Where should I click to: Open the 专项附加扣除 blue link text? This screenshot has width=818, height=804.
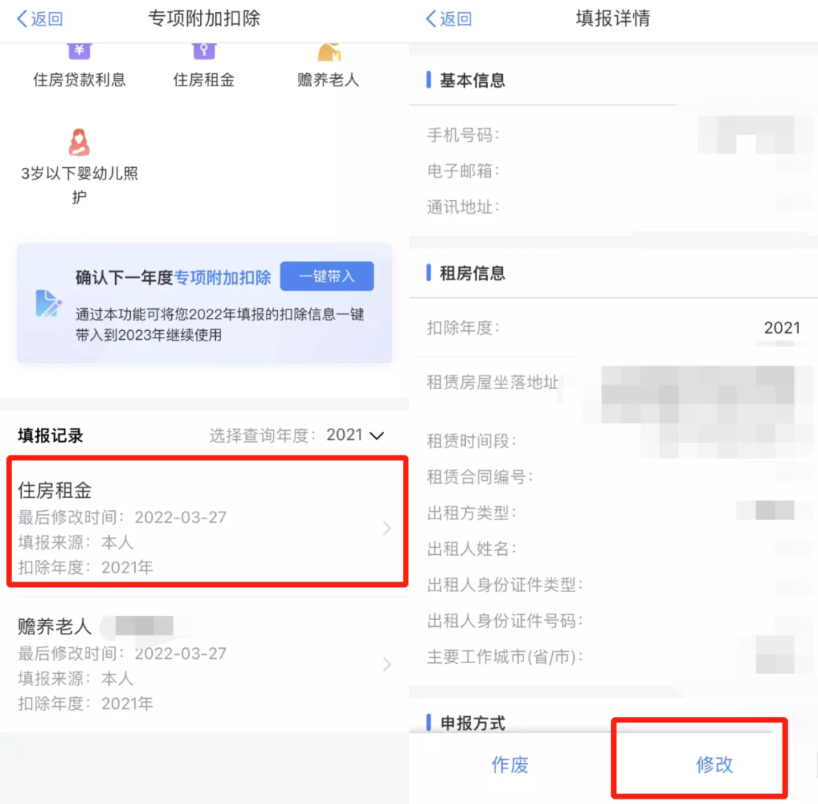pyautogui.click(x=223, y=277)
